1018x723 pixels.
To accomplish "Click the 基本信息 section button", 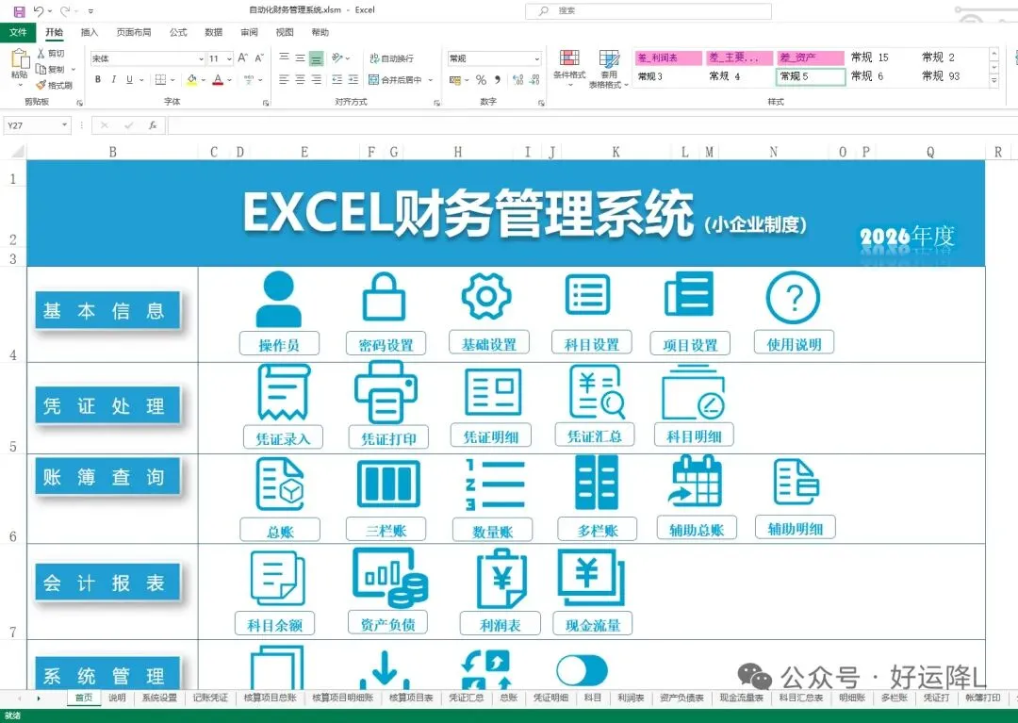I will [107, 311].
